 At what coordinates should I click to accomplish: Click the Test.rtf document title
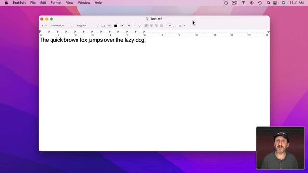pyautogui.click(x=156, y=19)
